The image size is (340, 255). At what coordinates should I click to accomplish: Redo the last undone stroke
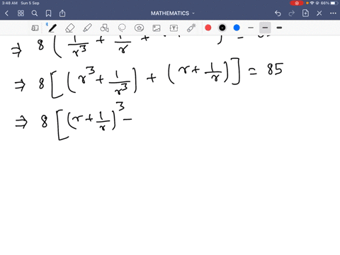pyautogui.click(x=292, y=13)
